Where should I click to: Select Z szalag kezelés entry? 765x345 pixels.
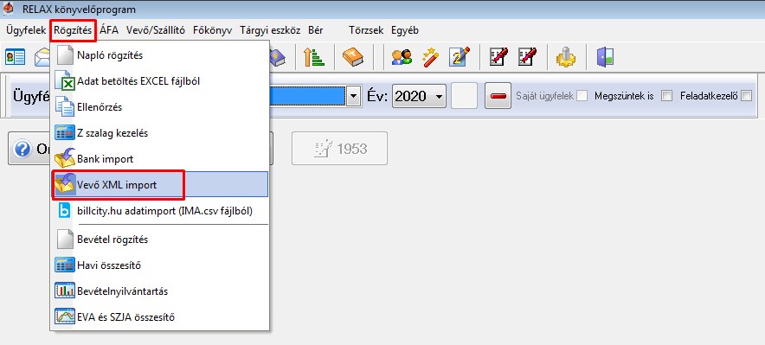[160, 132]
